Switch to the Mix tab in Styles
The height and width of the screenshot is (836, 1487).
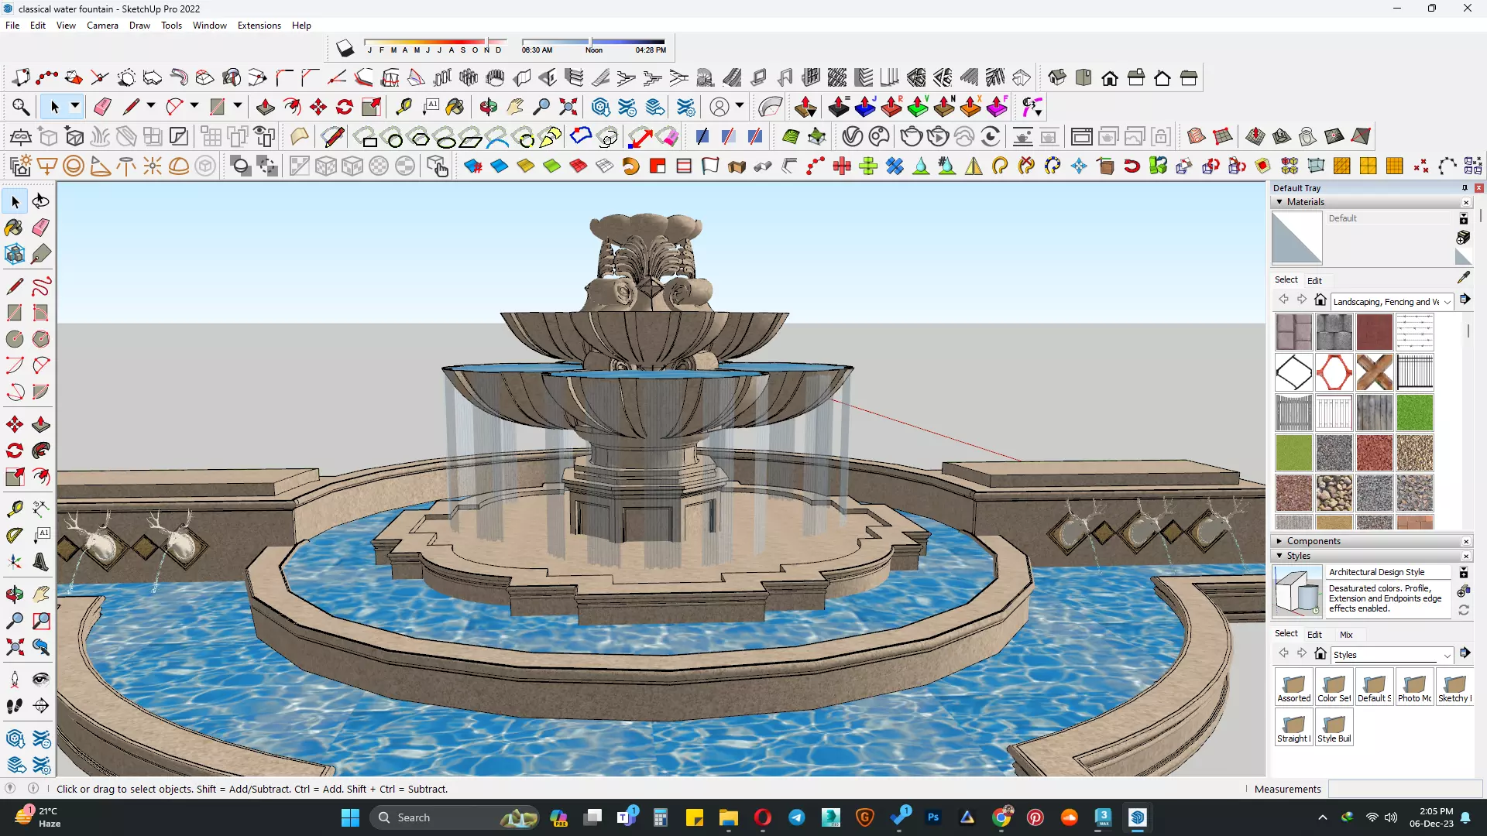(x=1346, y=635)
